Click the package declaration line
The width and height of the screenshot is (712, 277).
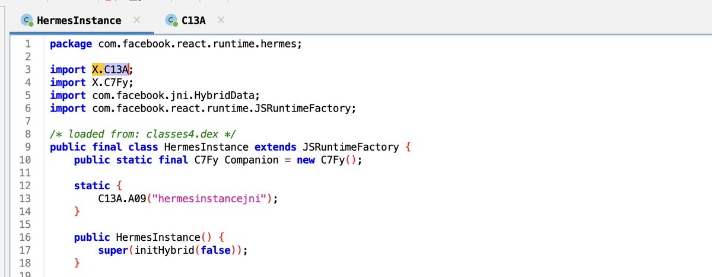[x=176, y=44]
